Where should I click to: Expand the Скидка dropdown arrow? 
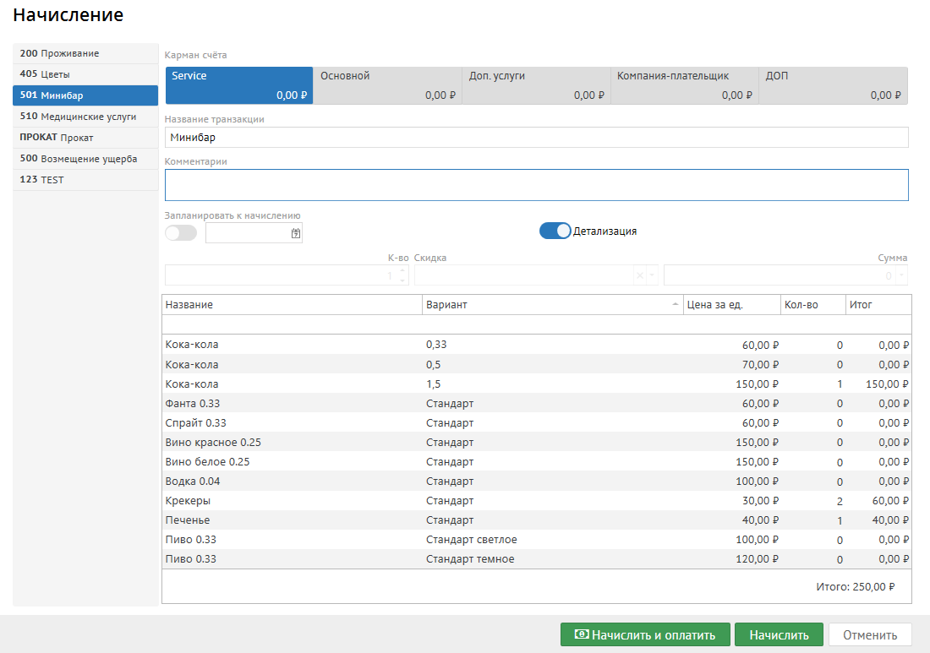click(x=652, y=275)
